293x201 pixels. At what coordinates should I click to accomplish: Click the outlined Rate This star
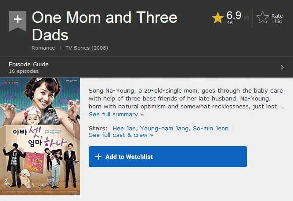click(263, 18)
